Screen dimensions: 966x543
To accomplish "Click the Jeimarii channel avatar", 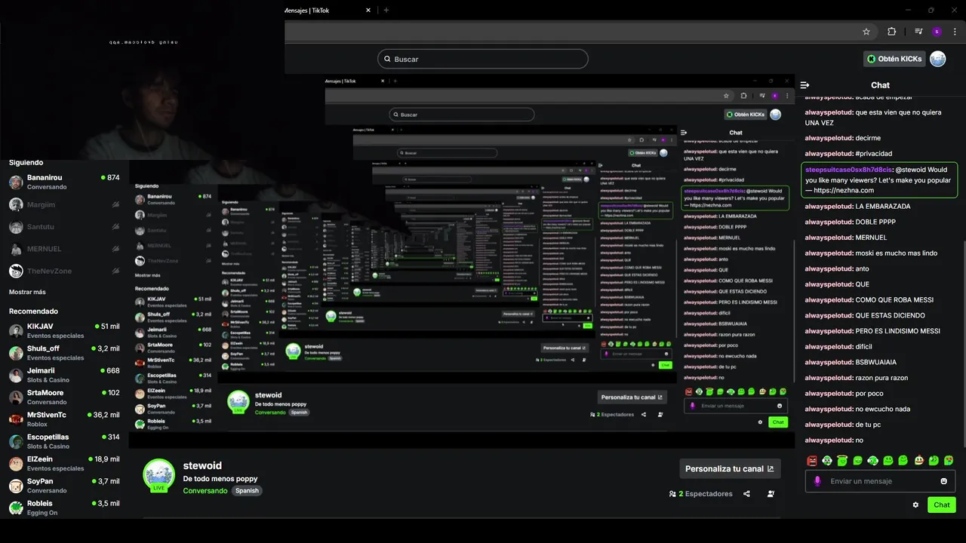I will click(16, 375).
